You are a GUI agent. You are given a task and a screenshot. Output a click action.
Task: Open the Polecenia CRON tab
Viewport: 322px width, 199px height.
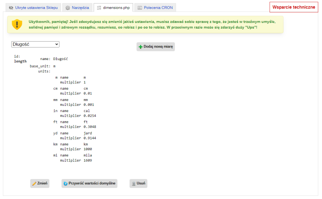(x=155, y=7)
